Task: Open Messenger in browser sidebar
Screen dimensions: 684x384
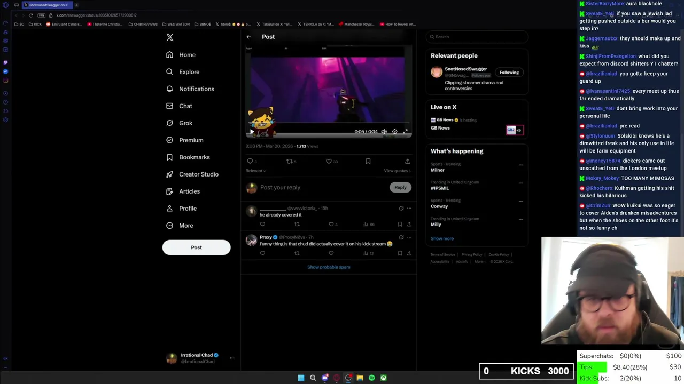Action: [5, 71]
